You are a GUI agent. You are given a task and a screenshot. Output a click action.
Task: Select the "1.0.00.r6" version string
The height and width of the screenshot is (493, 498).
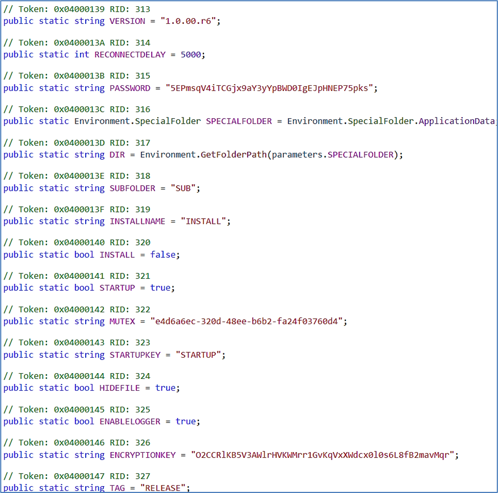189,21
